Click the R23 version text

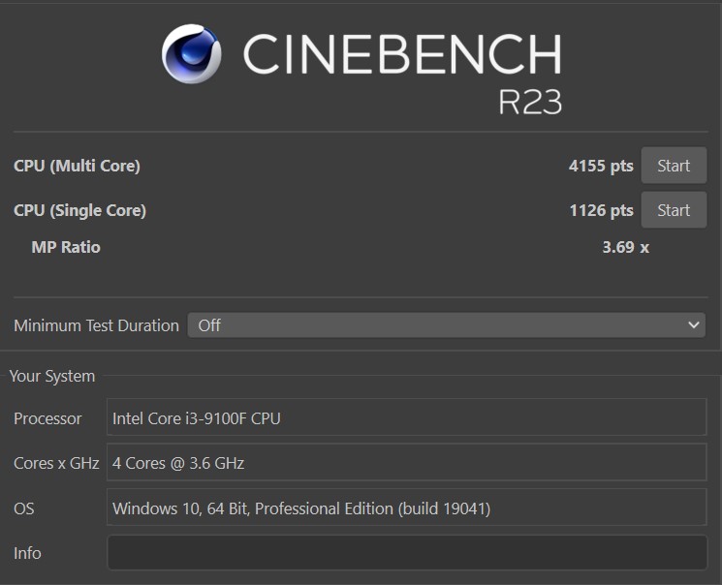point(530,102)
